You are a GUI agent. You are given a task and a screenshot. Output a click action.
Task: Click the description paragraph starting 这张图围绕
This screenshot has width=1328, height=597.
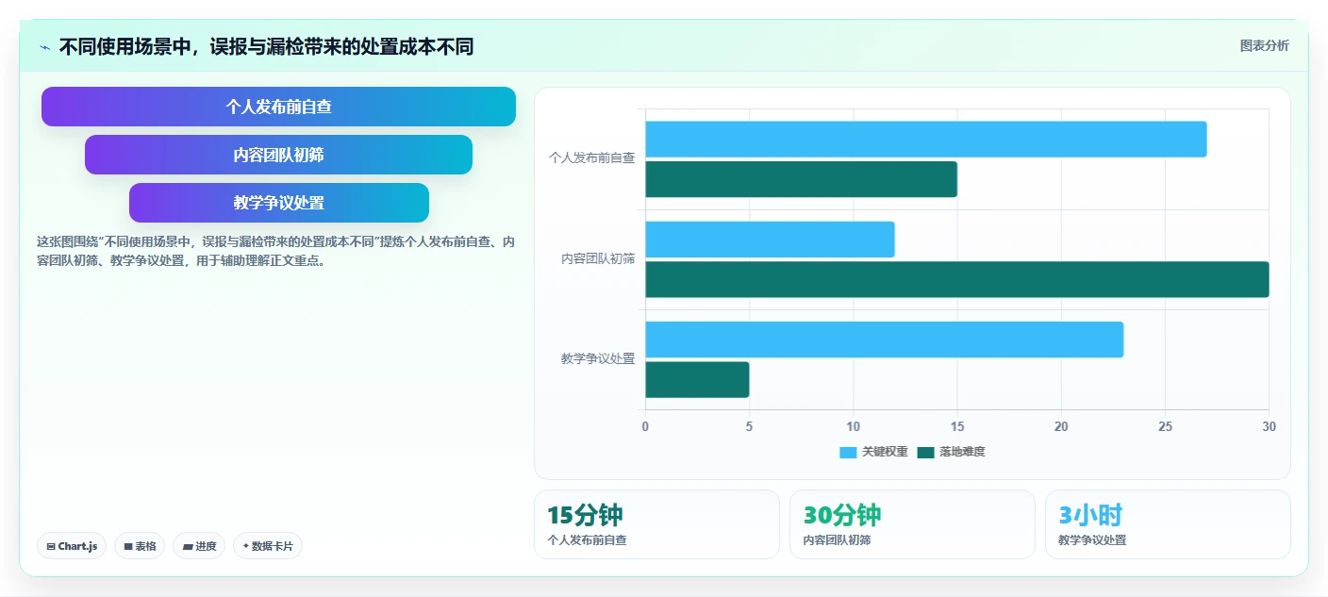(x=275, y=251)
